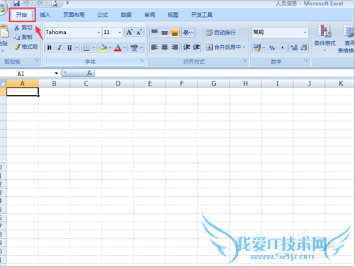This screenshot has width=355, height=267.
Task: Apply percent style
Action: click(272, 48)
